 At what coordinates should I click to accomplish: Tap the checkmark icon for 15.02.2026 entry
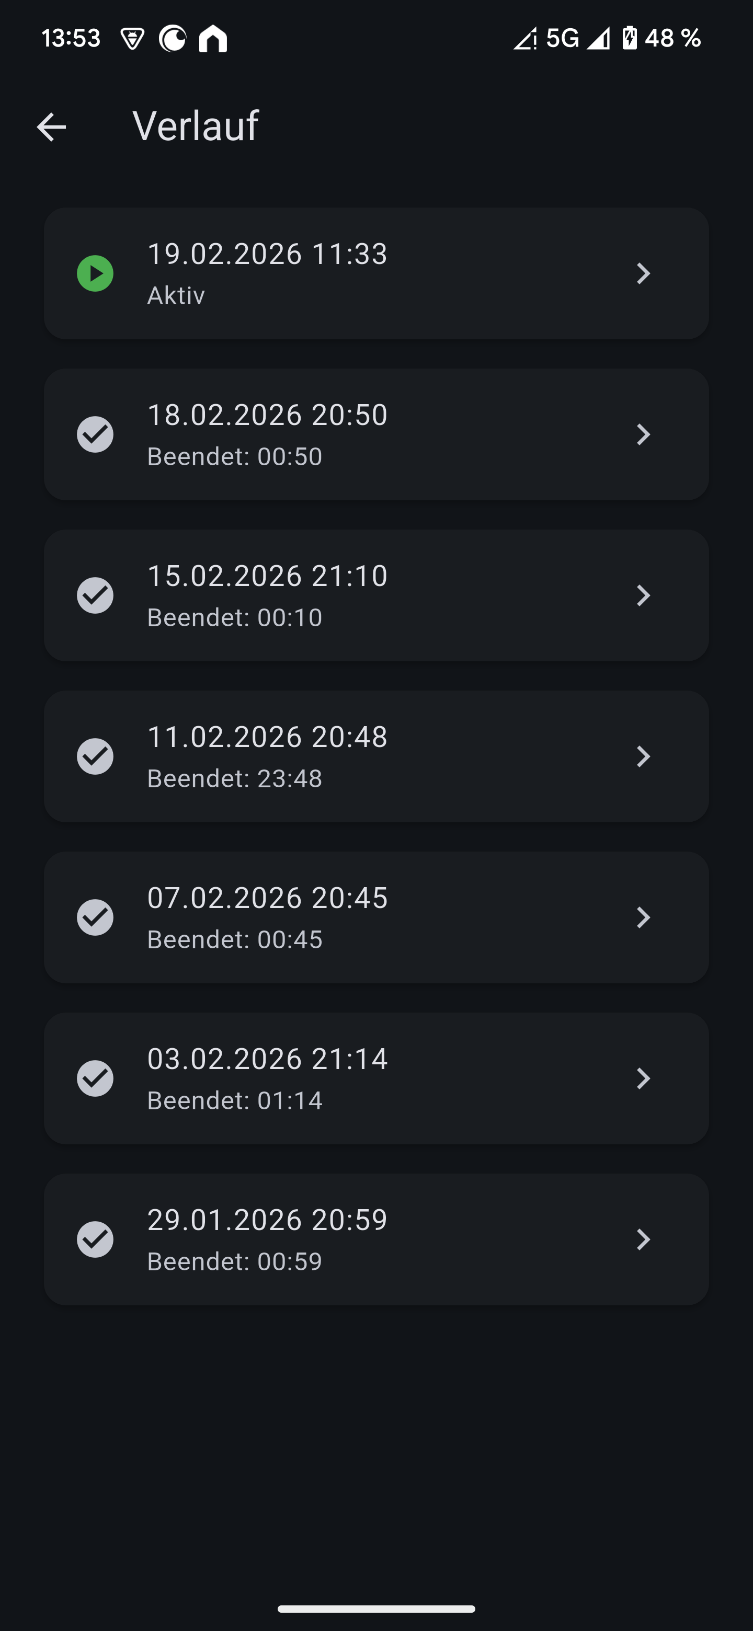[x=95, y=595]
